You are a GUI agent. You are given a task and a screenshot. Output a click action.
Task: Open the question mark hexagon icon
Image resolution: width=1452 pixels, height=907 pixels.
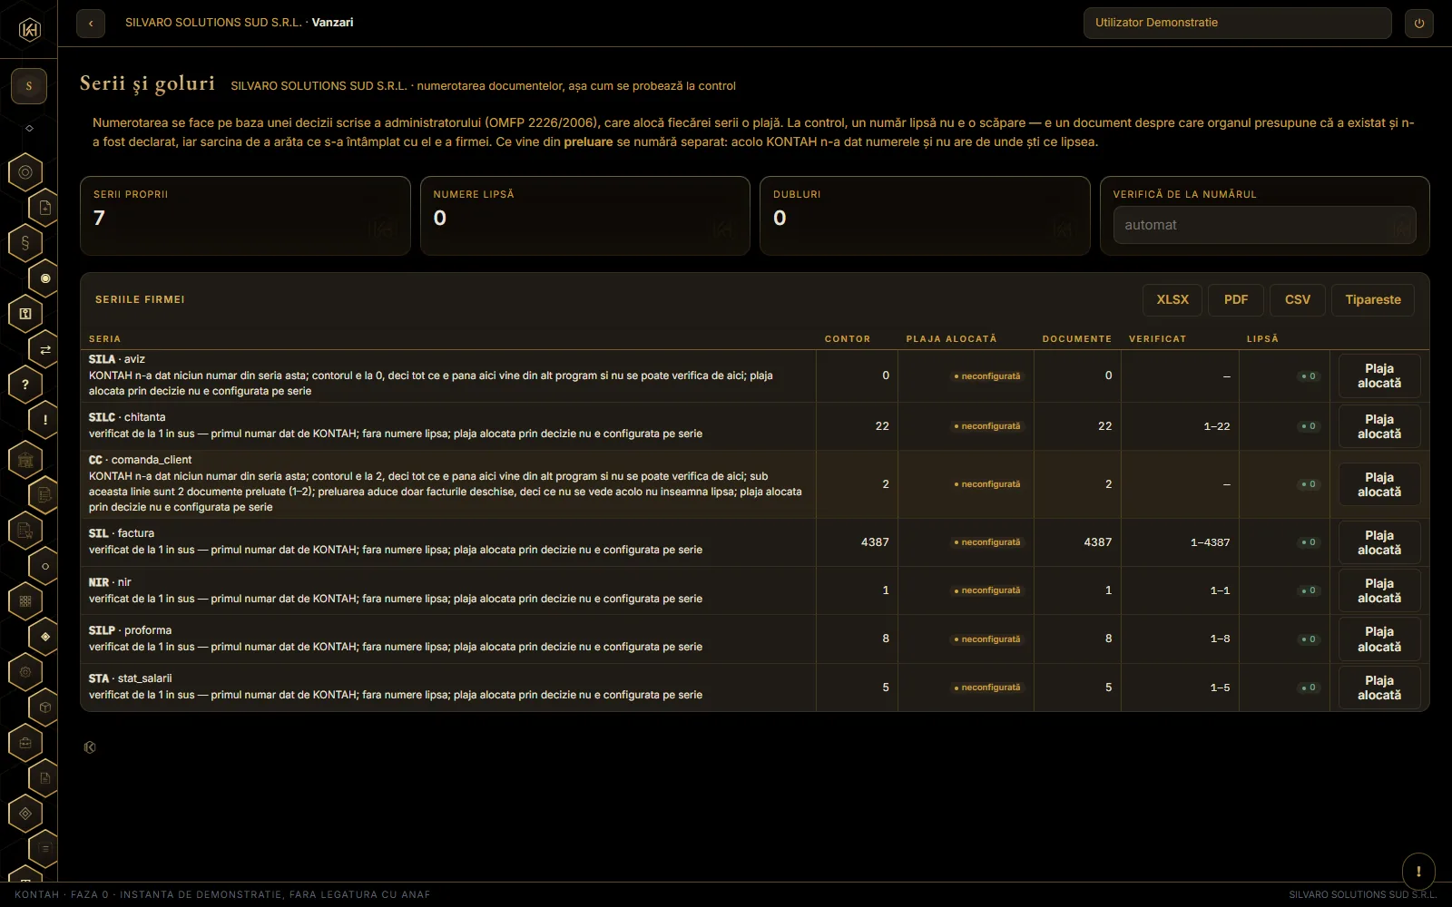[x=25, y=385]
